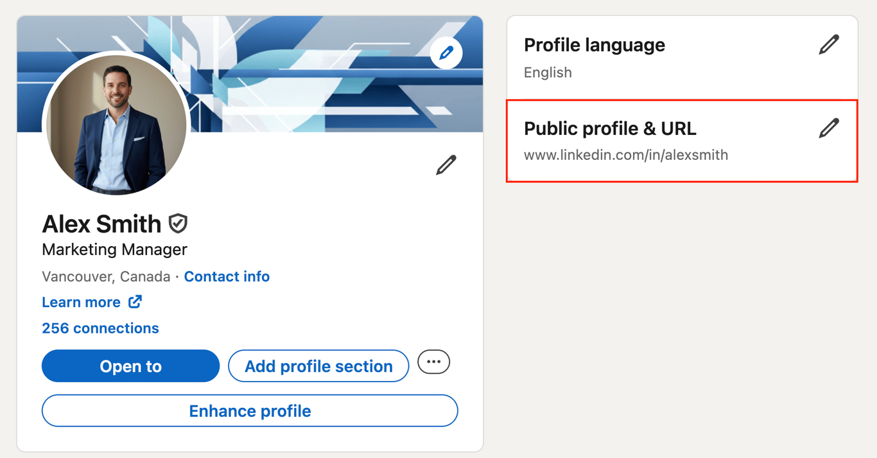Click Add profile section
Screen dimensions: 877x458
coord(318,366)
